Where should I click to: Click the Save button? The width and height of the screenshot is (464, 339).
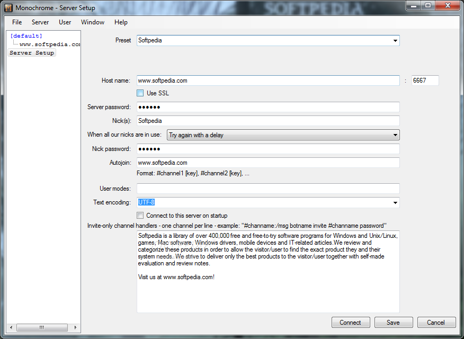pyautogui.click(x=394, y=323)
